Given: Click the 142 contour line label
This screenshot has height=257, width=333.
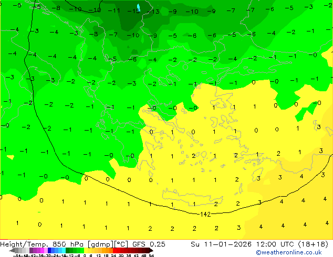Looking at the screenshot, I should click(205, 215).
